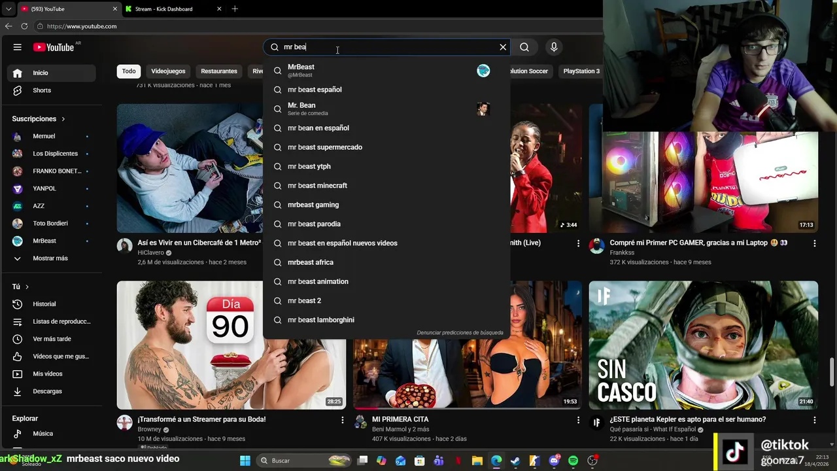Choose 'mrbeast africa' suggestion

click(x=386, y=262)
